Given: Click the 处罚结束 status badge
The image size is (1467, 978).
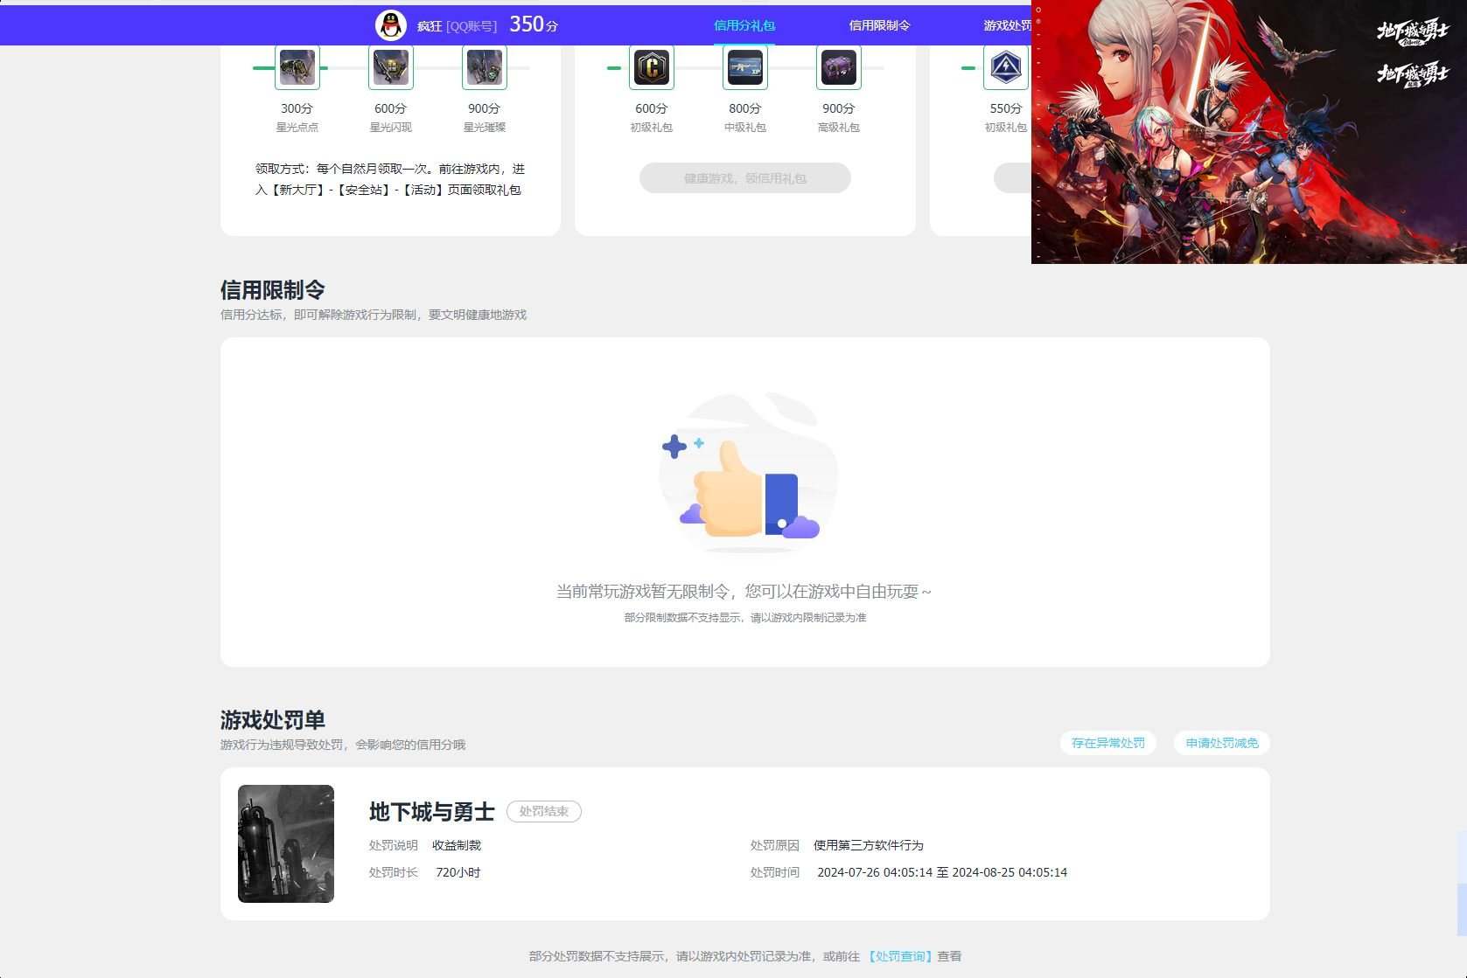Looking at the screenshot, I should [x=544, y=811].
